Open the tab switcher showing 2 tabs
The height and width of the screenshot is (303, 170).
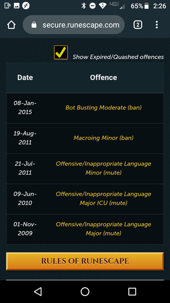tap(138, 25)
